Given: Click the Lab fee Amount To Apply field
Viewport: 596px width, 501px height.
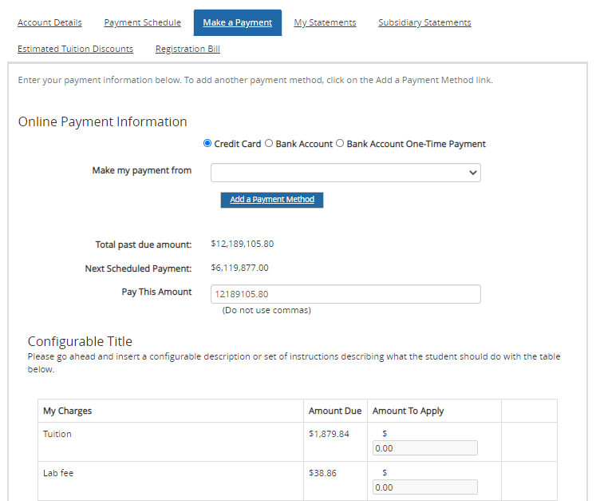Looking at the screenshot, I should [424, 487].
